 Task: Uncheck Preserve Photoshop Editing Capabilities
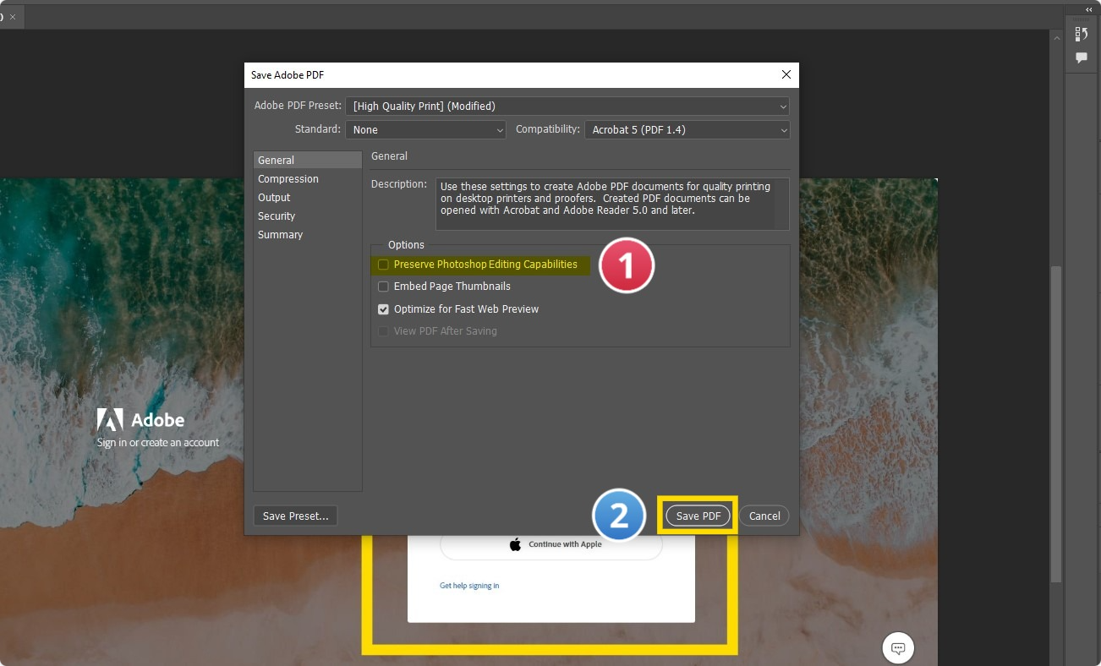[x=383, y=265]
